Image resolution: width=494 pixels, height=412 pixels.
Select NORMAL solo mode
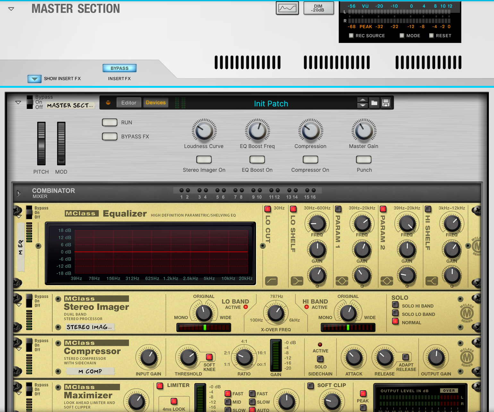pyautogui.click(x=396, y=321)
